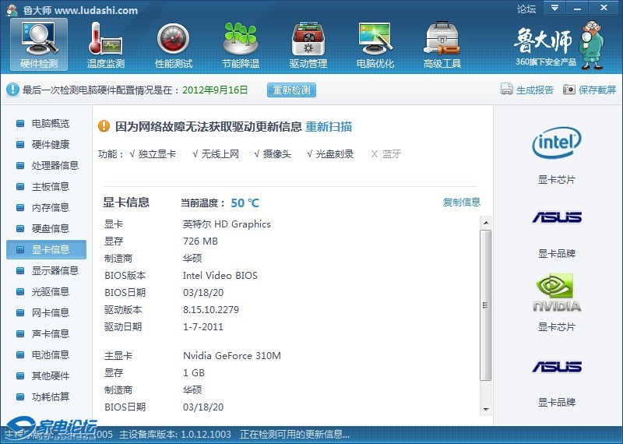Click the 重新扫描 rescan link
The width and height of the screenshot is (623, 444).
[x=329, y=126]
